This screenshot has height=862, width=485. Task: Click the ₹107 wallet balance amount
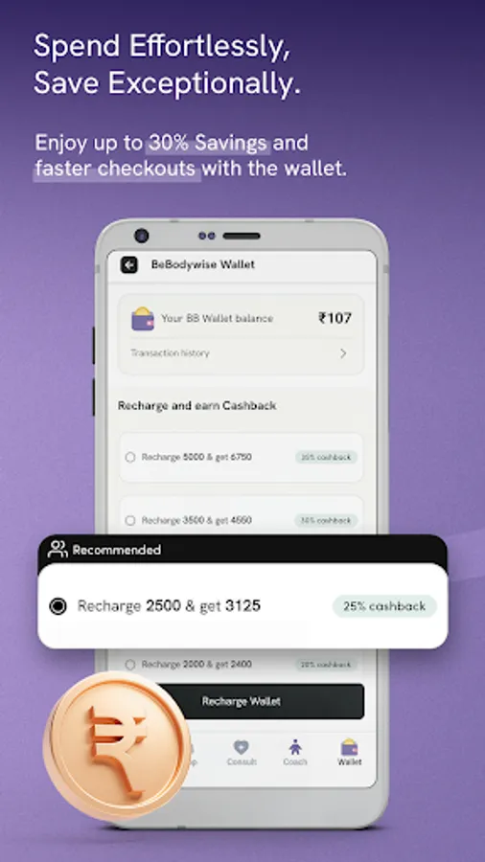[x=335, y=318]
